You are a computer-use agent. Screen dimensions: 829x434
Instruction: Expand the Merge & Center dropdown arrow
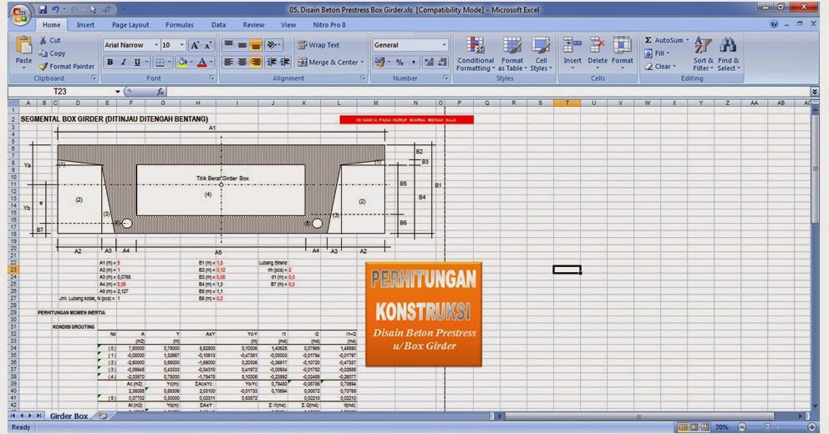click(x=363, y=63)
